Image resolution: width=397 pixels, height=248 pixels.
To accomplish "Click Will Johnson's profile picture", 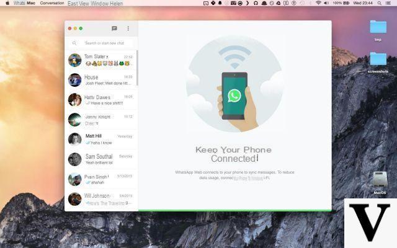I will [x=74, y=199].
